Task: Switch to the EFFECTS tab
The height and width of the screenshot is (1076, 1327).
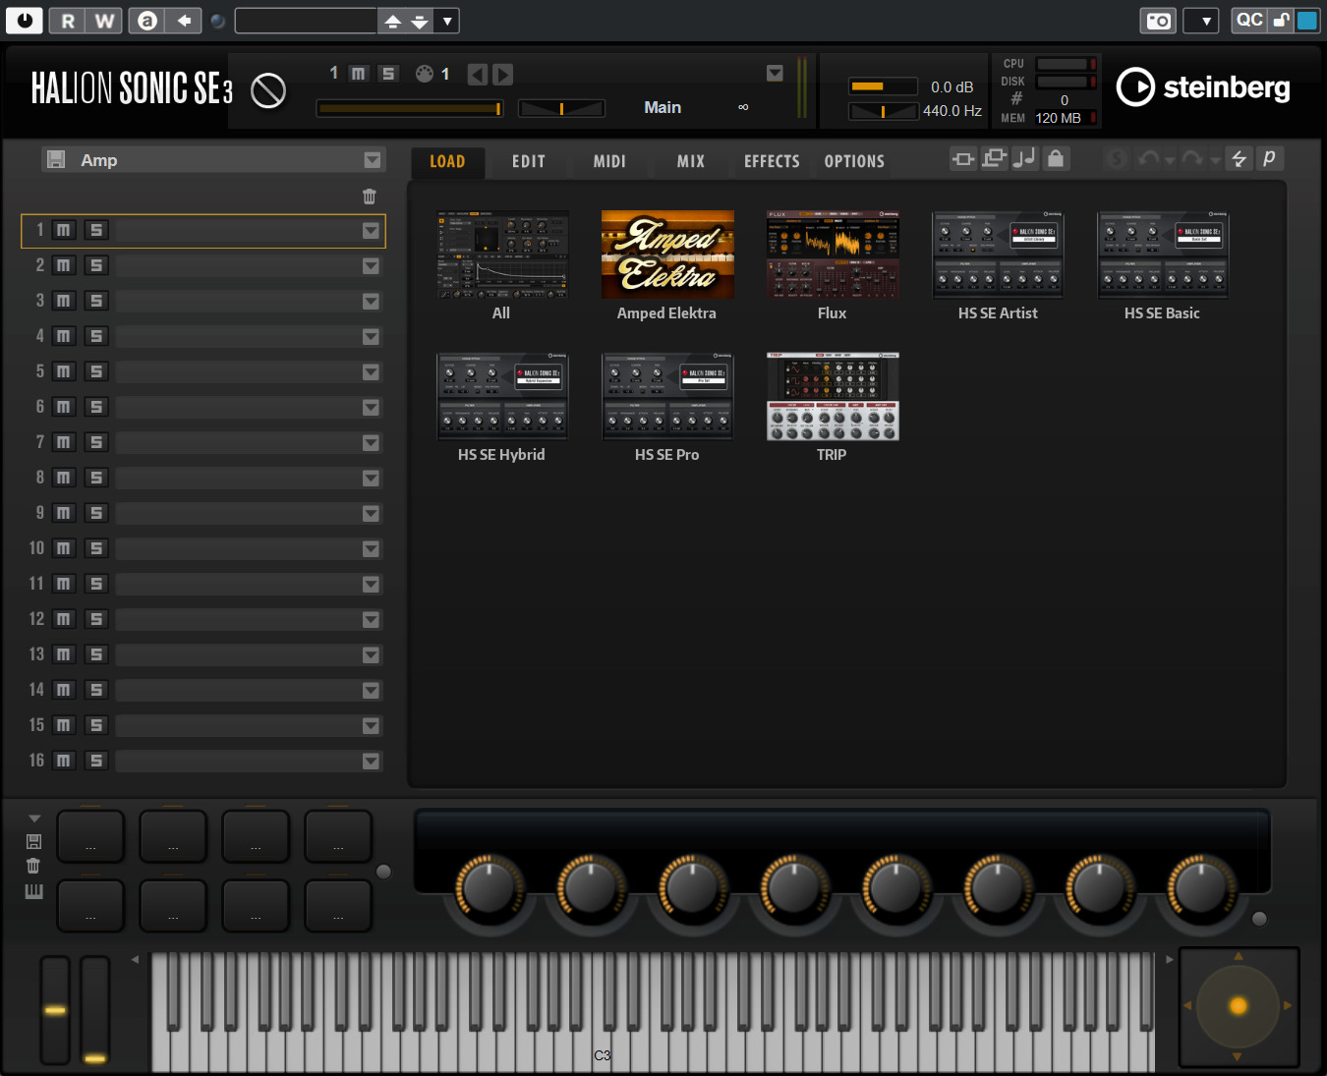Action: click(x=772, y=161)
